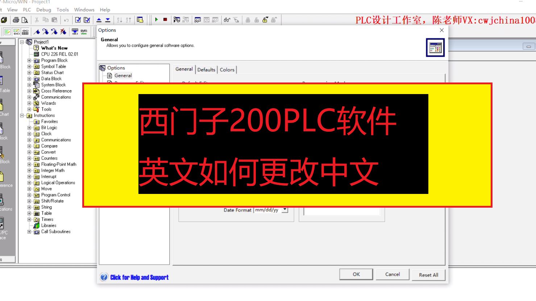Click the Reset All button
This screenshot has width=536, height=301.
pos(429,275)
